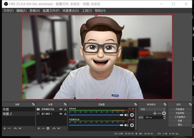The width and height of the screenshot is (194, 138).
Task: Open settings gear for 视频捕获设备 audio
Action: point(132,124)
